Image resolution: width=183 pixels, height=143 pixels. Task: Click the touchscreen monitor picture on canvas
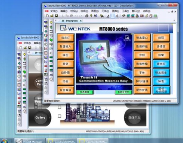tap(94, 52)
